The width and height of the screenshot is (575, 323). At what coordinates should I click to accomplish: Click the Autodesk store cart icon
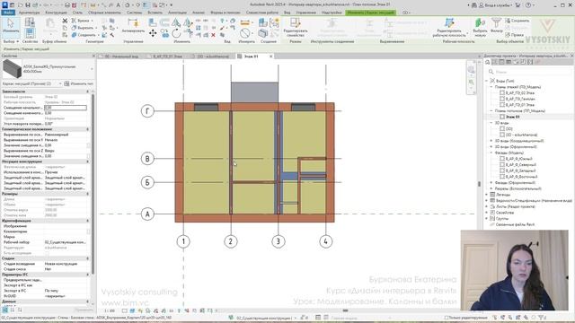pyautogui.click(x=517, y=5)
